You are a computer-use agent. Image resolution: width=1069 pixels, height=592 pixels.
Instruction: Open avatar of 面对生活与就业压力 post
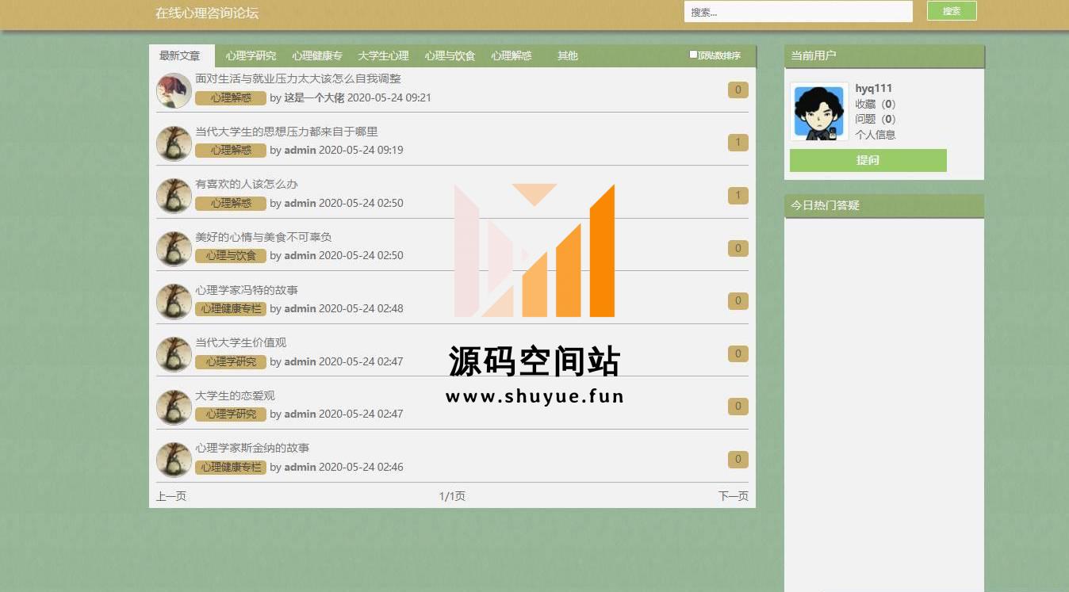pos(174,90)
